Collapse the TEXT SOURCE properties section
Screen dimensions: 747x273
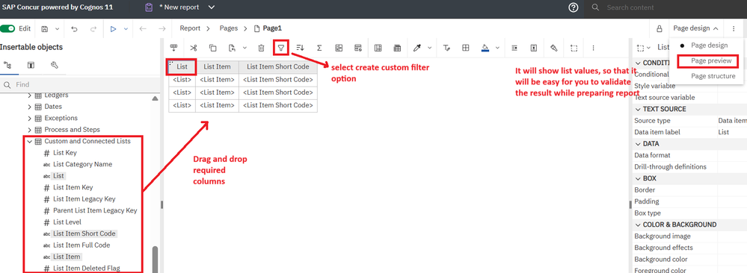coord(637,109)
